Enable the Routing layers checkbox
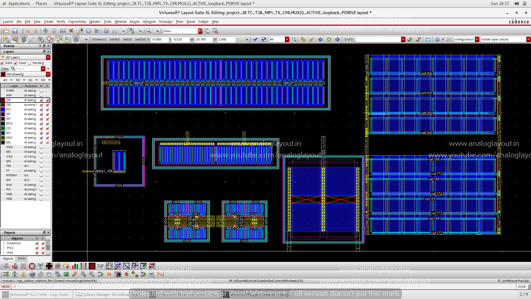The height and width of the screenshot is (299, 531). [30, 63]
